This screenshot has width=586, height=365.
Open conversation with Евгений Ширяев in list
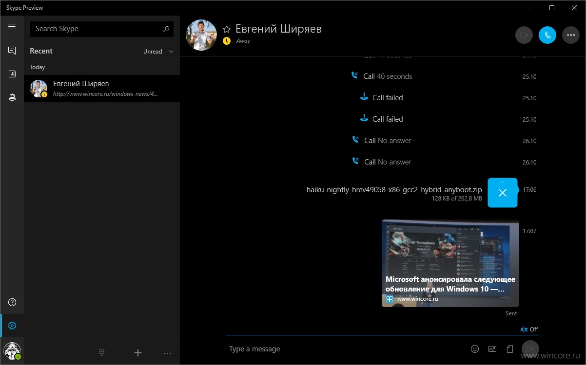[102, 89]
